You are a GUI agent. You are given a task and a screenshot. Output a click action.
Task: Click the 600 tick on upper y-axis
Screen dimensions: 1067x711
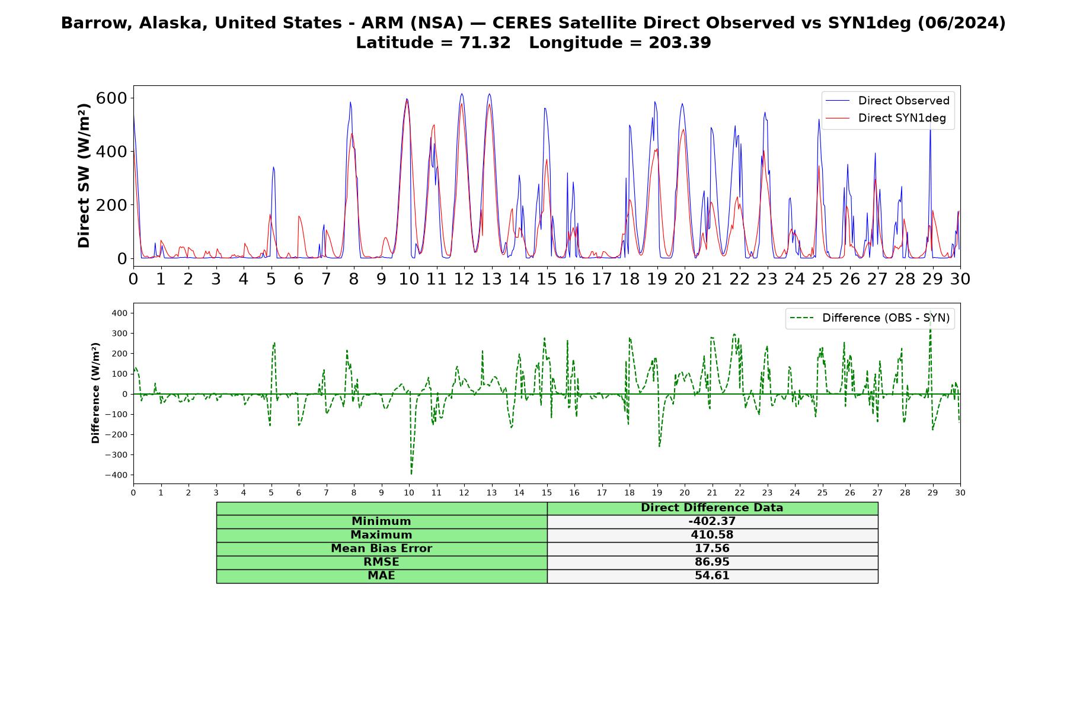(112, 98)
